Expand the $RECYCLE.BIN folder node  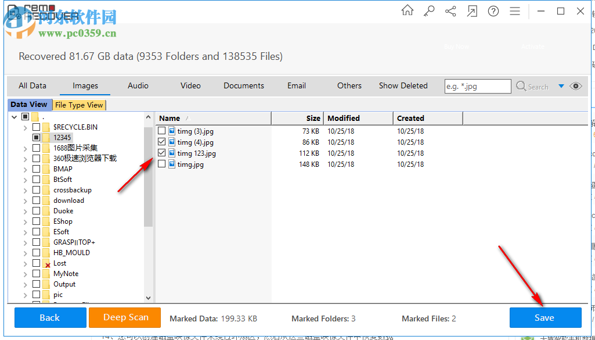click(26, 127)
